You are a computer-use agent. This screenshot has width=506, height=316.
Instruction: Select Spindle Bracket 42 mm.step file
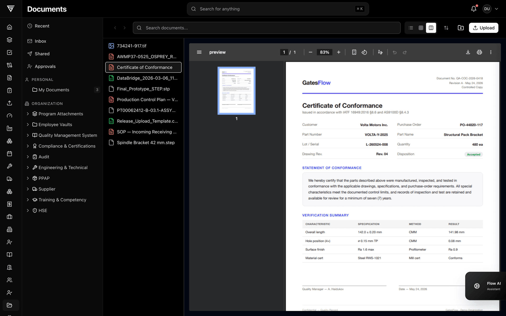pos(143,143)
